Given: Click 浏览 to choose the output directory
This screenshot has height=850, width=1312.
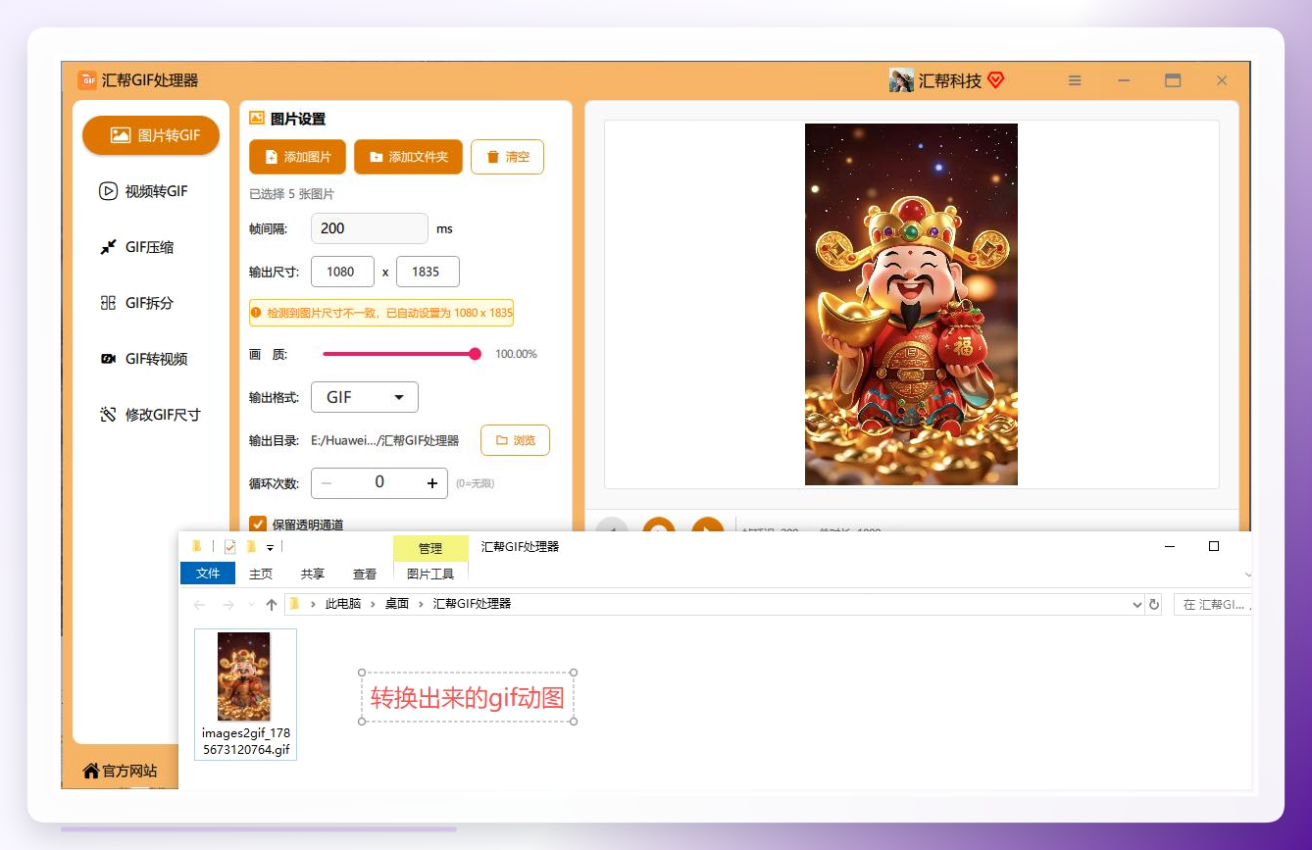Looking at the screenshot, I should [515, 440].
